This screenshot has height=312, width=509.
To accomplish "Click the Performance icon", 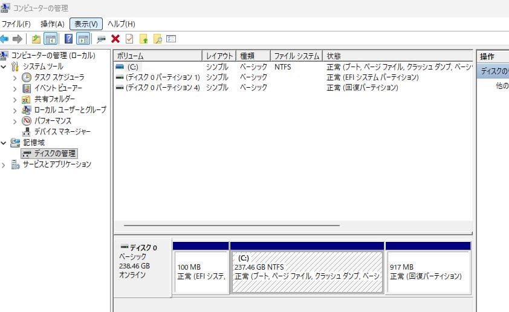I will click(x=27, y=121).
